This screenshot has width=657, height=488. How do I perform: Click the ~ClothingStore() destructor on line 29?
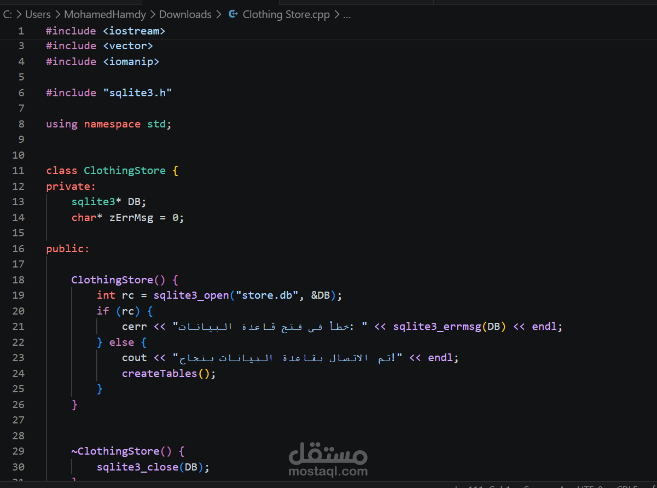point(121,451)
